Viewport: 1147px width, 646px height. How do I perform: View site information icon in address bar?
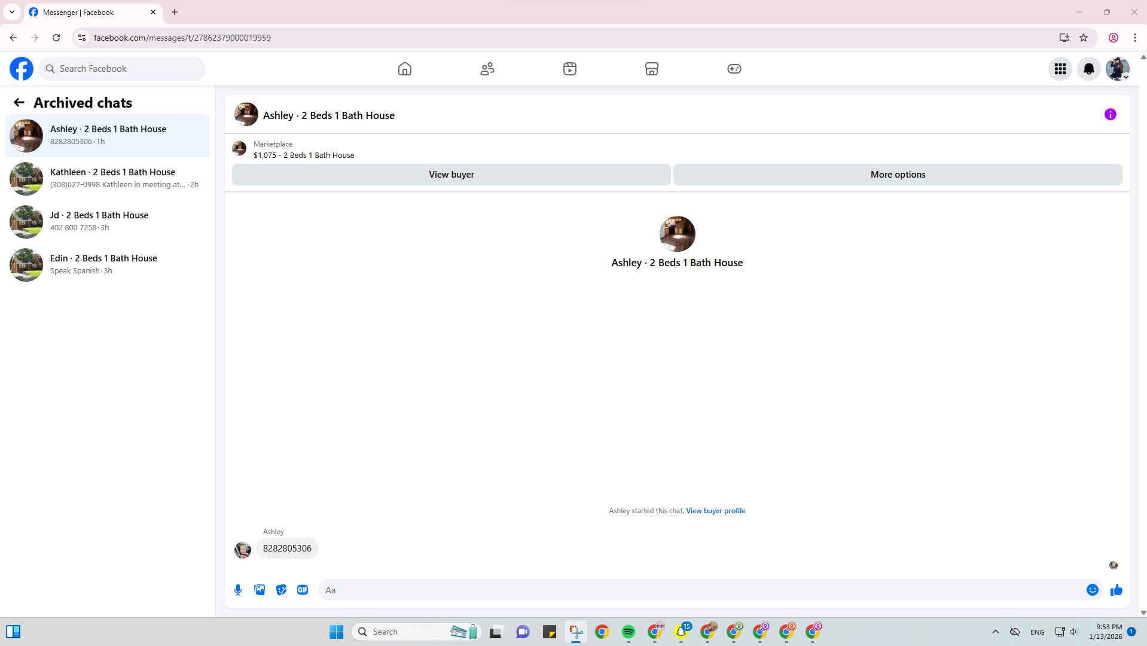82,38
